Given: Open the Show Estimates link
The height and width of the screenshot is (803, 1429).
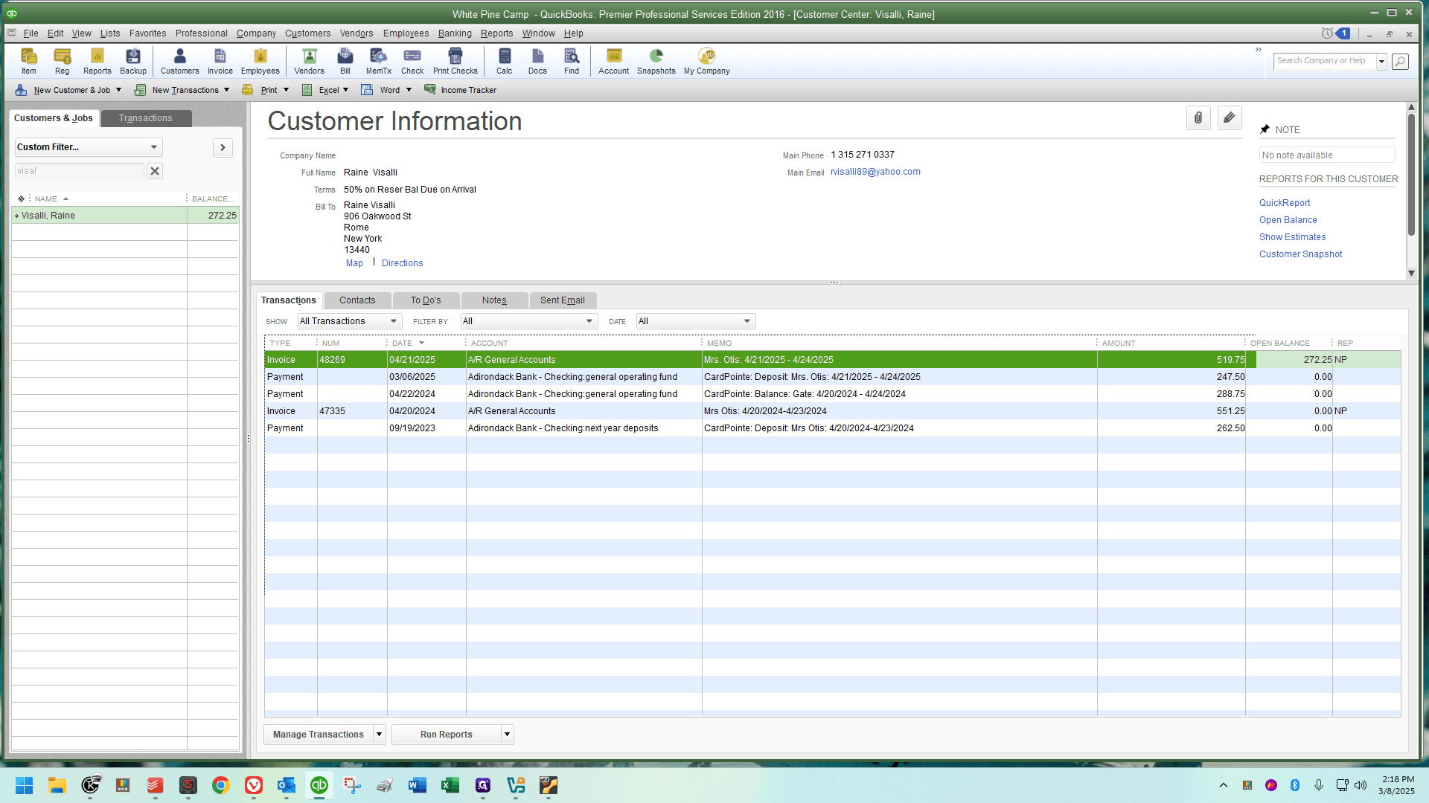Looking at the screenshot, I should [1293, 237].
